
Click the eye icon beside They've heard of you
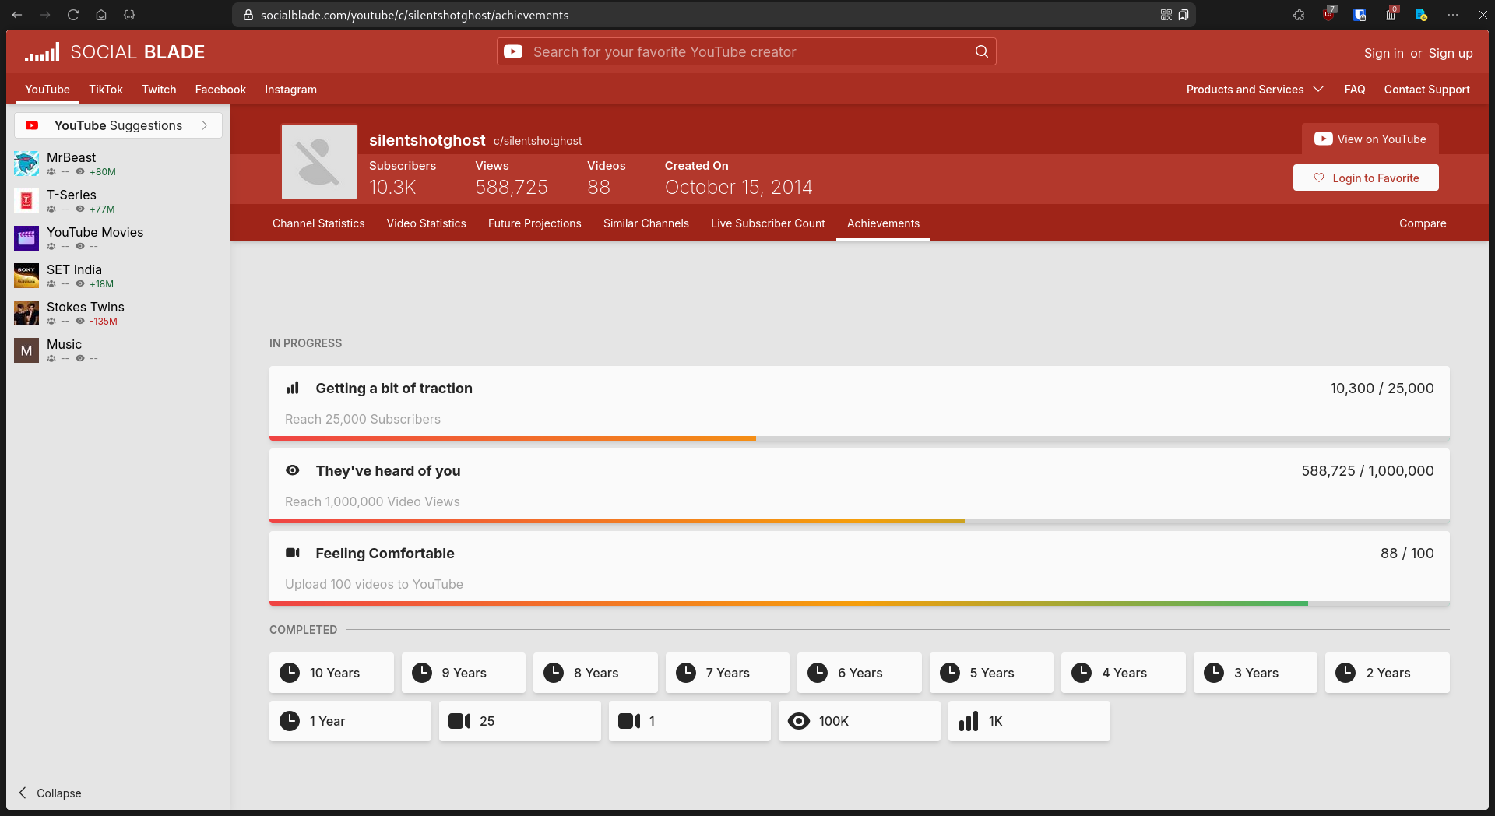(x=293, y=470)
